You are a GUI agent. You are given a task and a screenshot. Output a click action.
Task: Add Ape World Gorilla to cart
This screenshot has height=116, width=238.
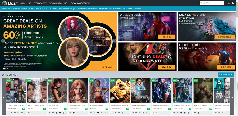click(x=211, y=109)
